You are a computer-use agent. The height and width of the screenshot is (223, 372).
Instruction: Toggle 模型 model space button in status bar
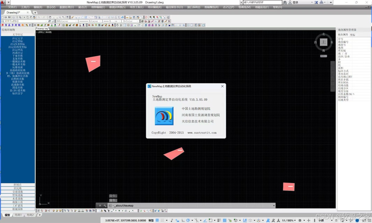tap(151, 220)
